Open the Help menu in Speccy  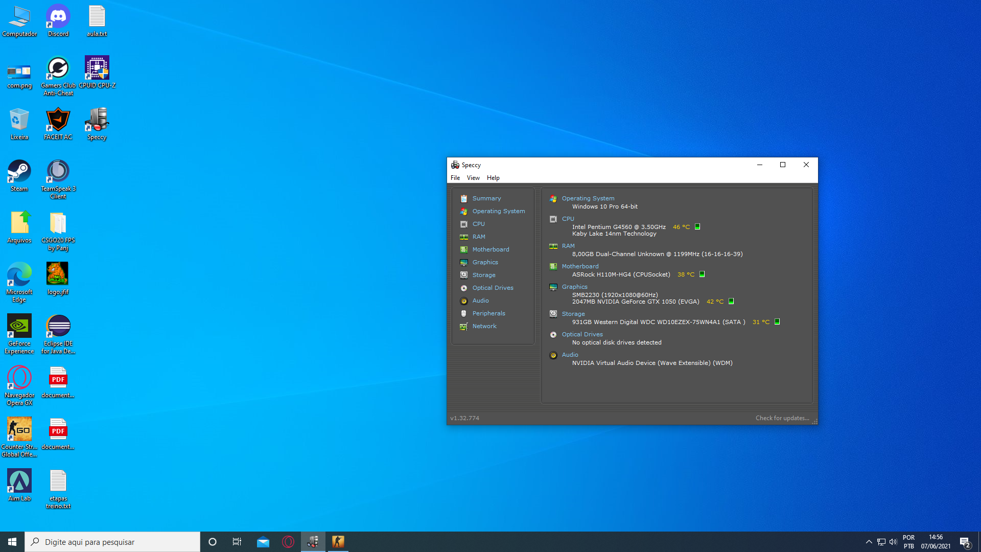click(x=493, y=178)
